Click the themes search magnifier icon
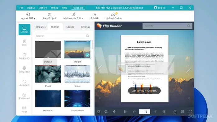217x122 pixels. pos(87,36)
